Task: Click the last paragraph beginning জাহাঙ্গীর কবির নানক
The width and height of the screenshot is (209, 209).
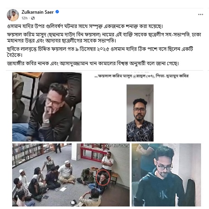Action: 93,64
